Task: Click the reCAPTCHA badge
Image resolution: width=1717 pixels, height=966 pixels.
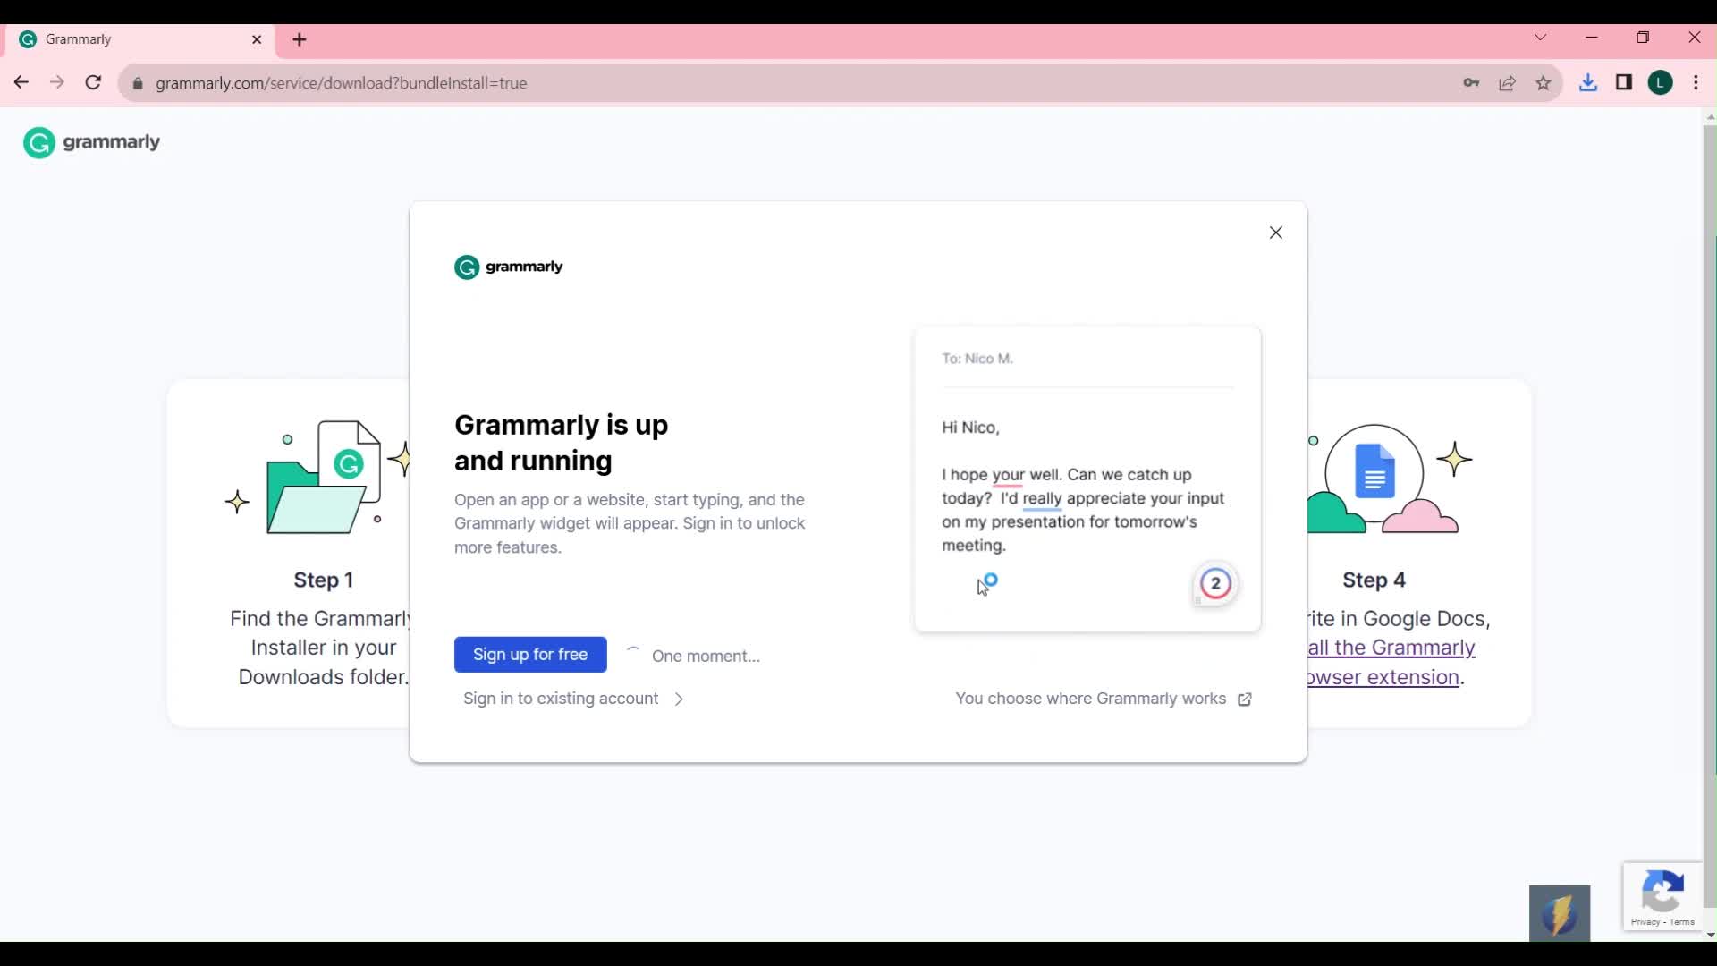Action: (1662, 896)
